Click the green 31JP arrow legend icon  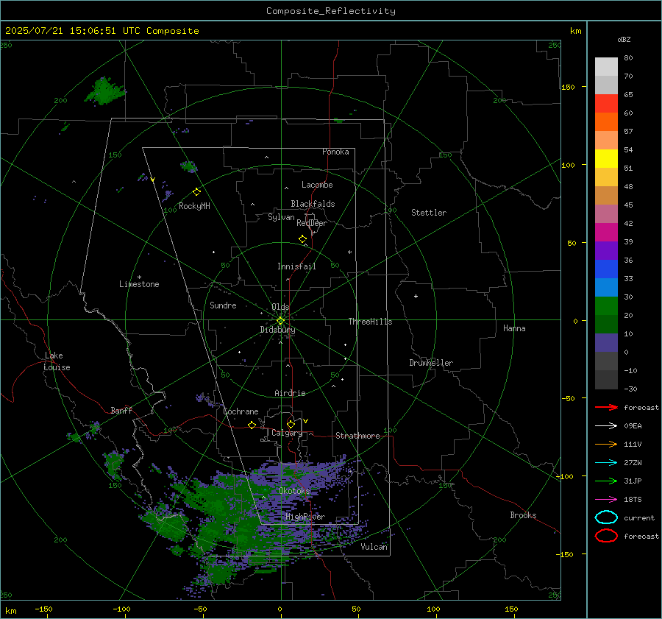[x=606, y=481]
